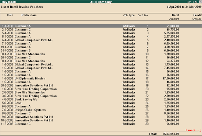
Task: Select Customer C voucher amount 96,000.00
Action: 101,57
